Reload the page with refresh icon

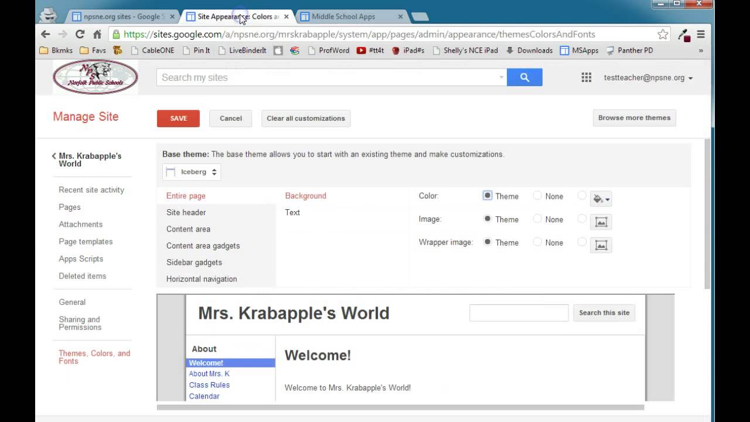[x=80, y=34]
